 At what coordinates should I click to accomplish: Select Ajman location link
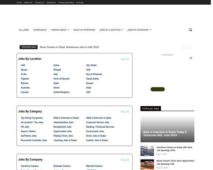24,70
